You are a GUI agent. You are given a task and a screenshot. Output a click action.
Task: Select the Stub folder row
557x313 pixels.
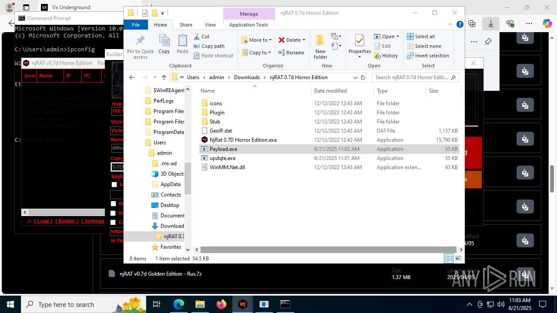click(329, 122)
